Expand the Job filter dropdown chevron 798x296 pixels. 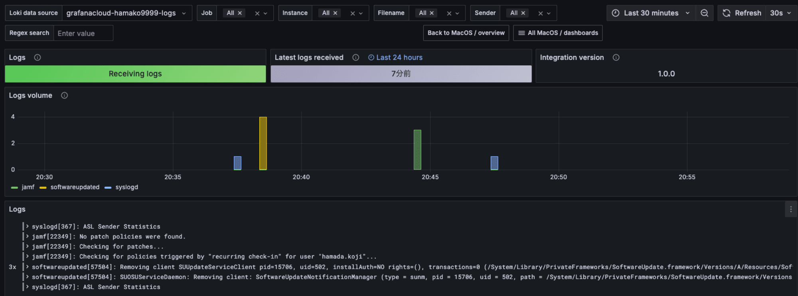(266, 14)
